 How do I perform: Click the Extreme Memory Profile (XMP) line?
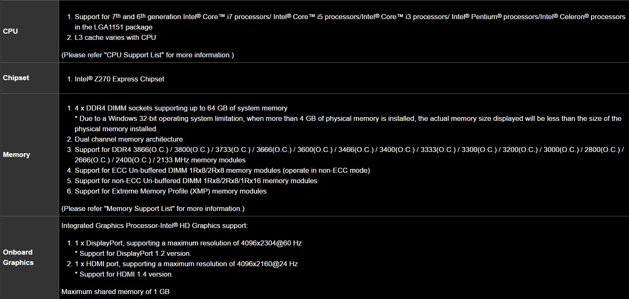click(171, 191)
